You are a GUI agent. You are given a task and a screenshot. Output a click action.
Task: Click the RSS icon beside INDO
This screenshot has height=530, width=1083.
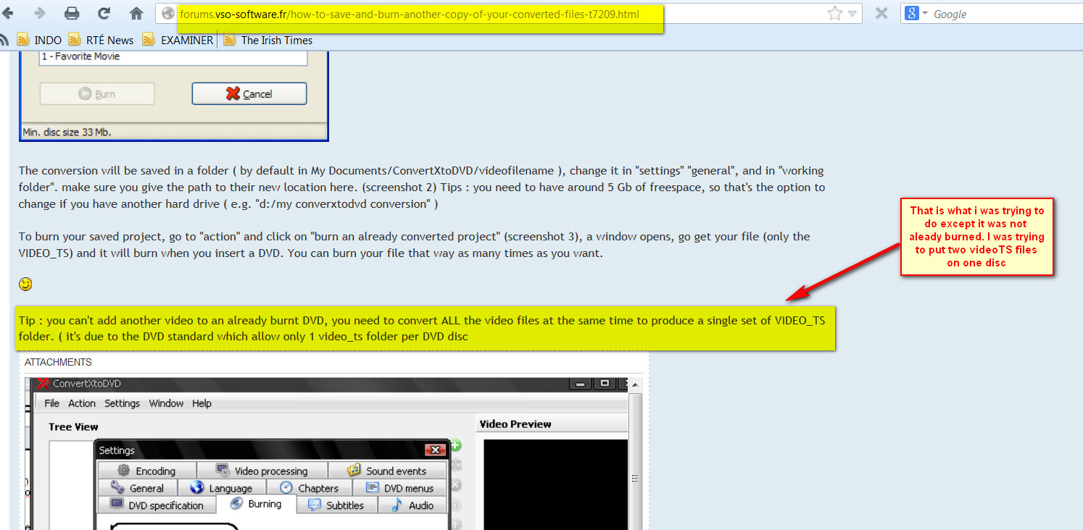click(23, 40)
